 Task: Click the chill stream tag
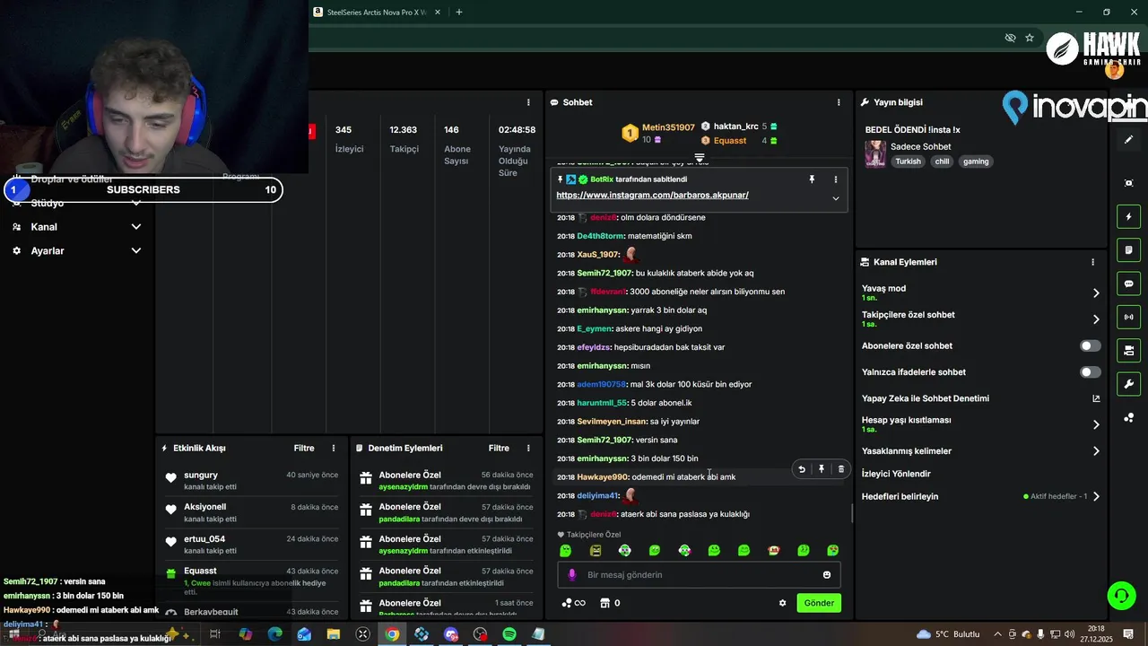(942, 161)
